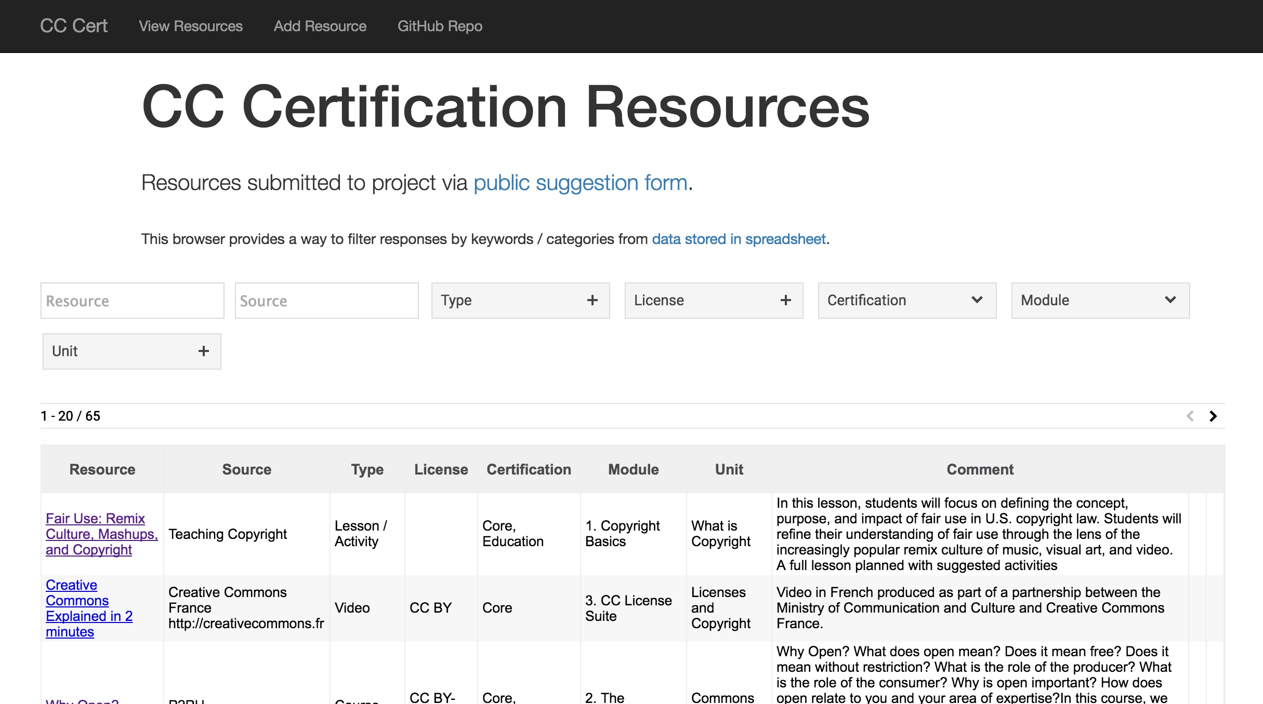Viewport: 1263px width, 704px height.
Task: Click the CC Cert brand link
Action: click(x=74, y=26)
